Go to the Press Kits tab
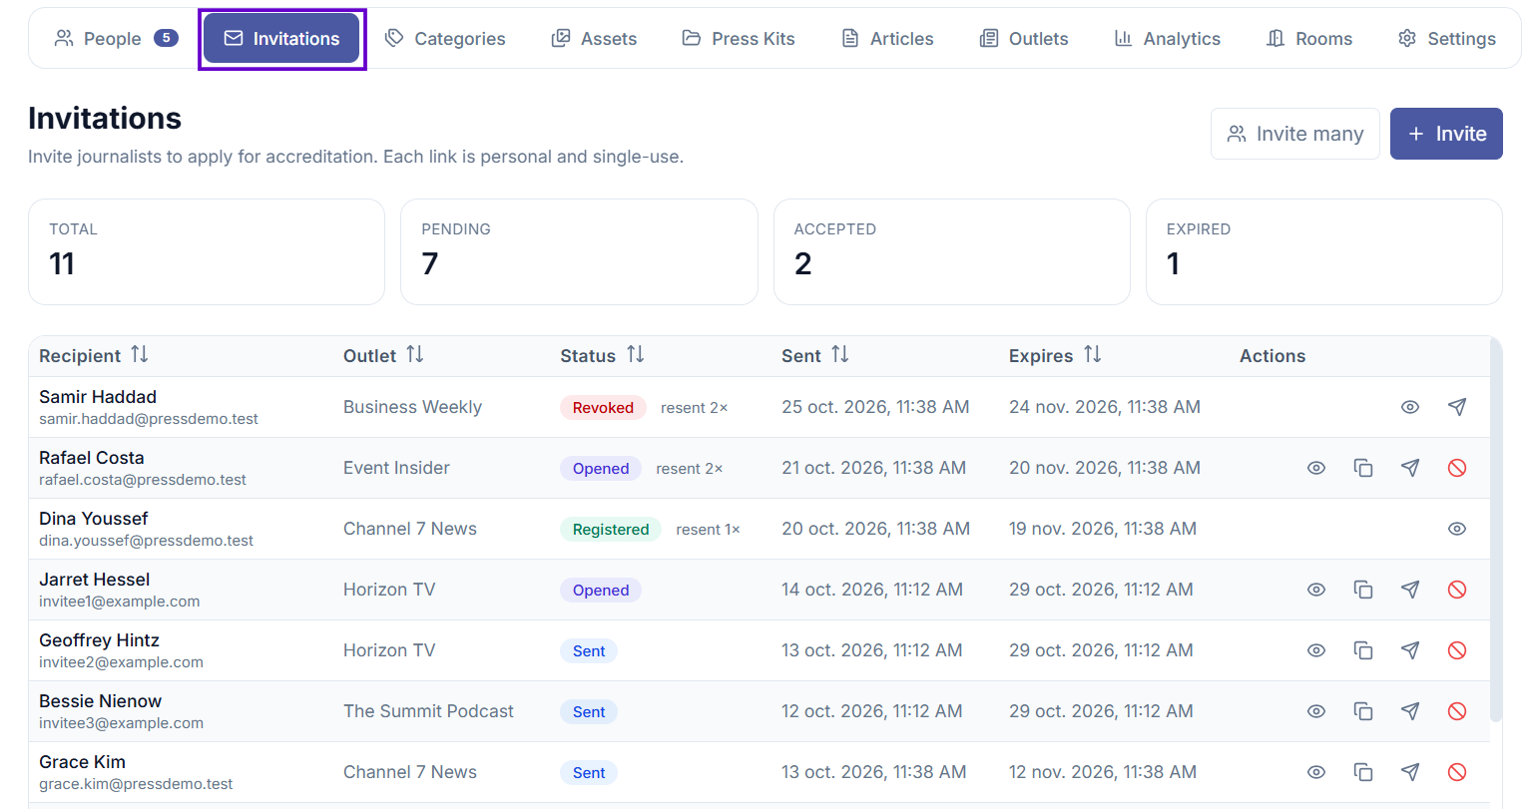The width and height of the screenshot is (1529, 809). click(739, 39)
